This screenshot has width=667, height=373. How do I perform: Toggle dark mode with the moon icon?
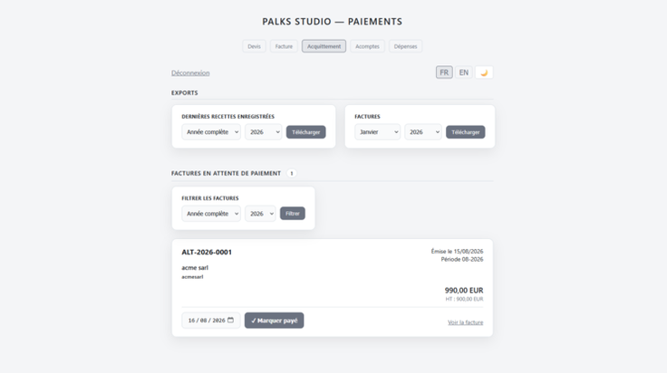coord(484,72)
